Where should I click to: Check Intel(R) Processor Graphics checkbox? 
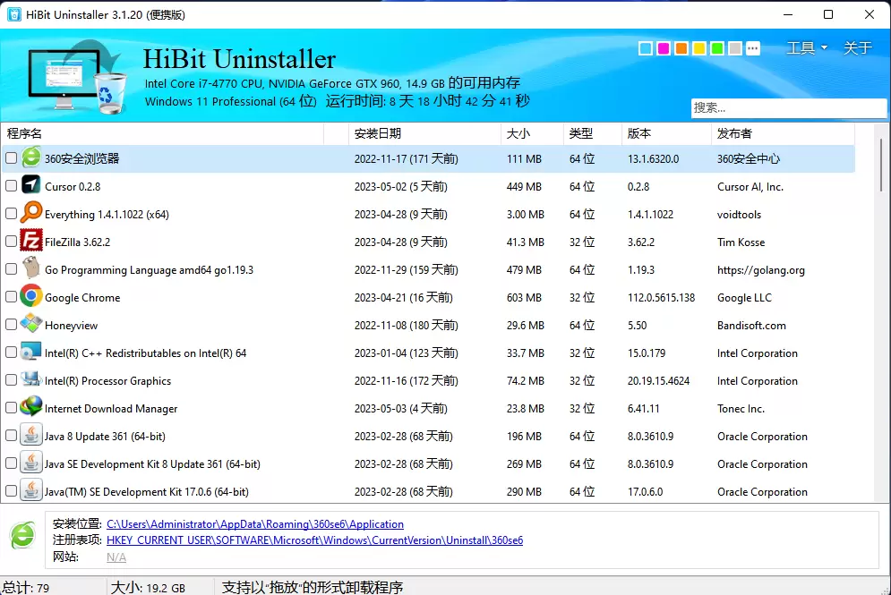(12, 380)
